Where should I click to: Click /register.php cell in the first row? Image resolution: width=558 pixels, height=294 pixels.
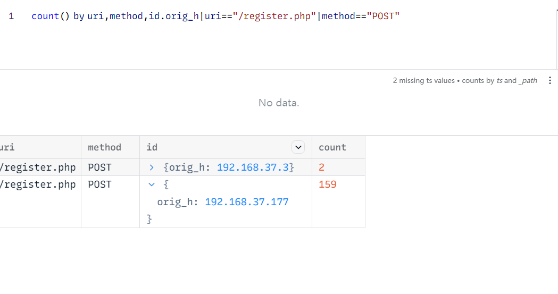tap(38, 167)
